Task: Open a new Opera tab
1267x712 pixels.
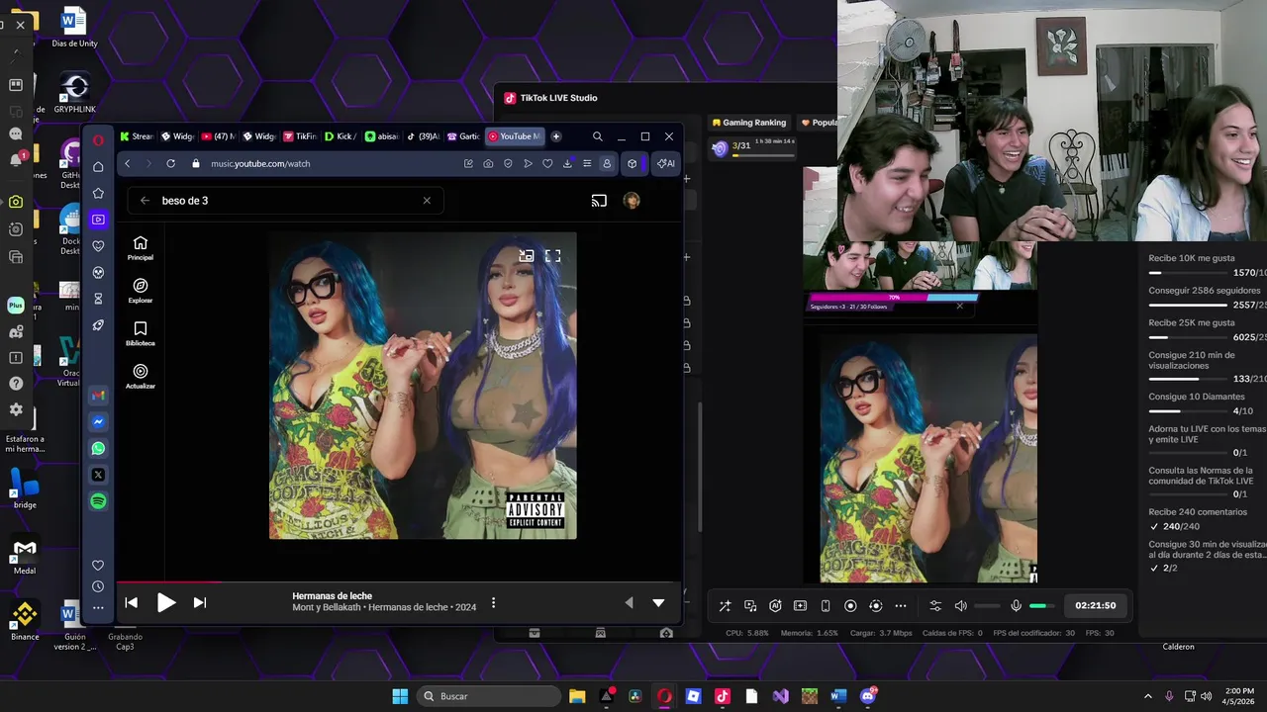Action: (x=556, y=136)
